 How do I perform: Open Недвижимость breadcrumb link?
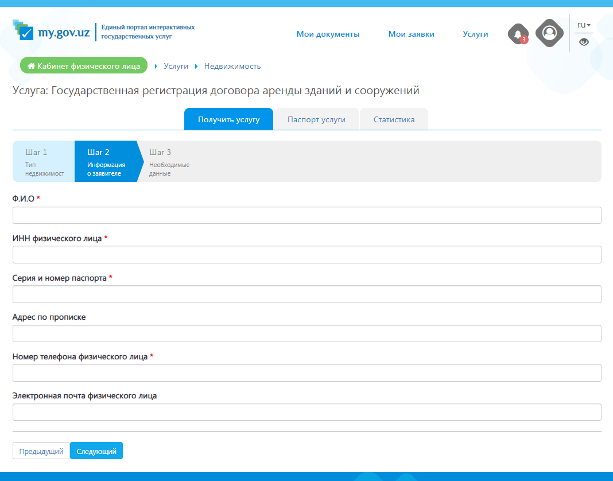(232, 66)
